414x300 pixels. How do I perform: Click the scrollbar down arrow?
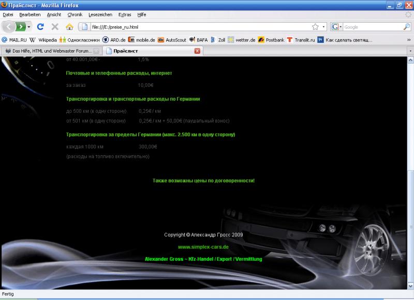tap(410, 286)
